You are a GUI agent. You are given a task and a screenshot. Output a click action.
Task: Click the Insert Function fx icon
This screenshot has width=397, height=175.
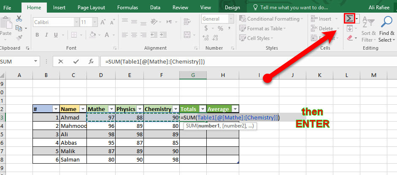click(91, 61)
